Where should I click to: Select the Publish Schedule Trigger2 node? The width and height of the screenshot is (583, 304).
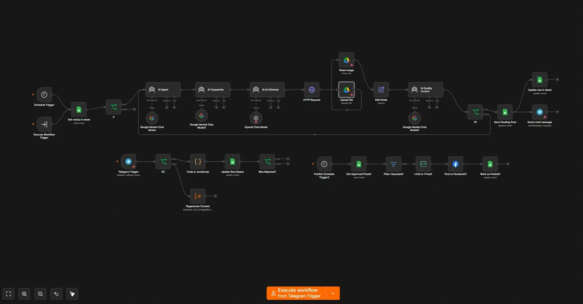point(324,164)
